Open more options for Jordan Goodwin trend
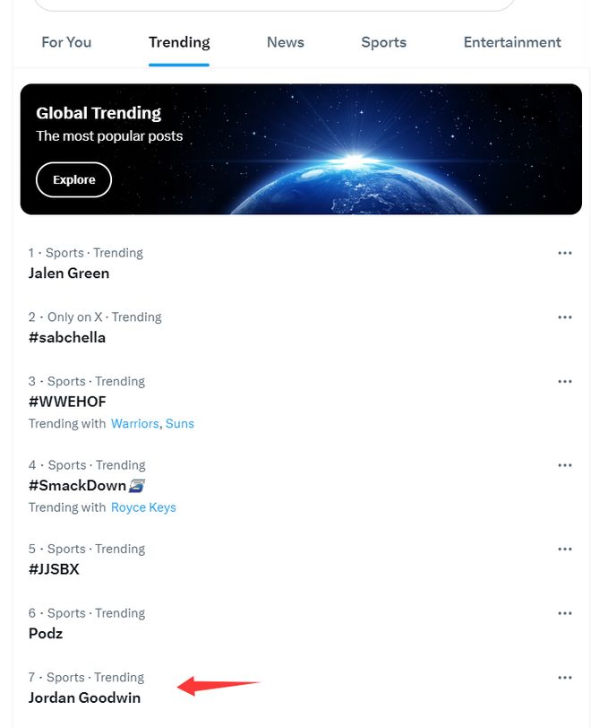The height and width of the screenshot is (728, 591). coord(564,678)
